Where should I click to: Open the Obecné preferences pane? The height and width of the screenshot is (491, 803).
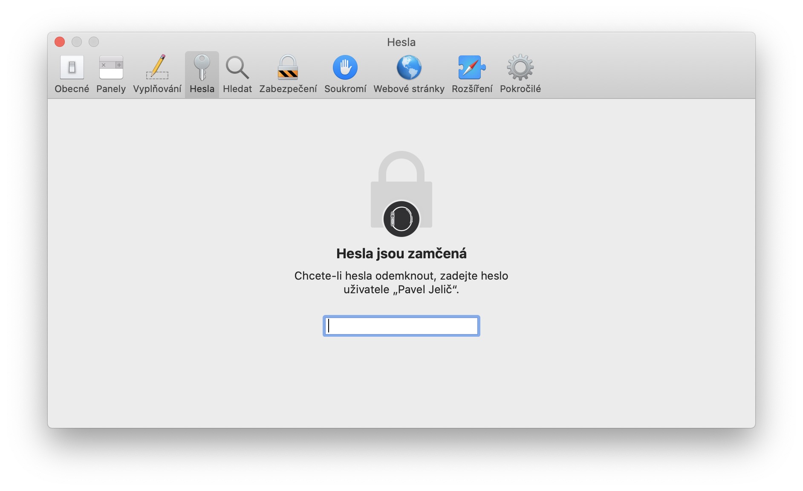pos(72,74)
